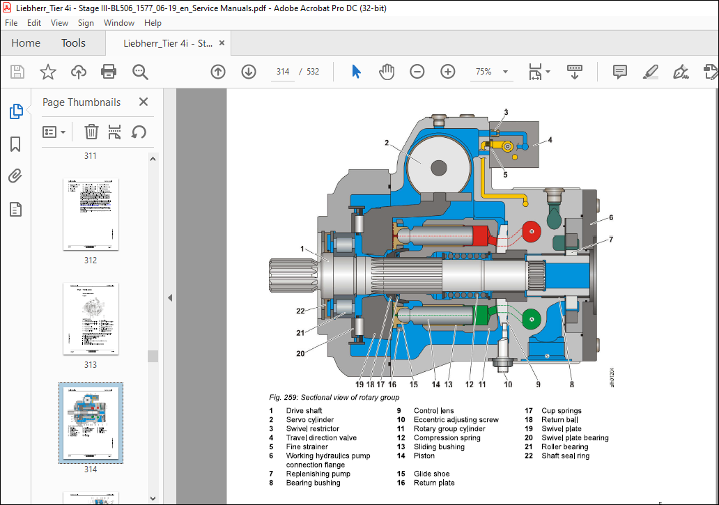
Task: Zoom out with the minus icon
Action: [417, 72]
